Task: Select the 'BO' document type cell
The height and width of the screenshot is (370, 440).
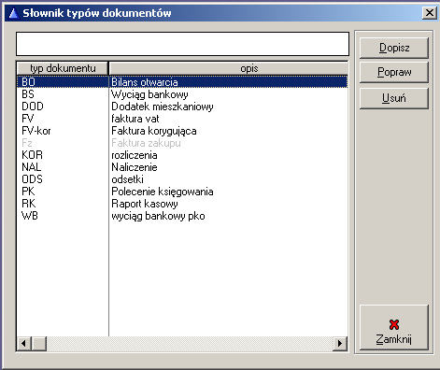Action: (x=63, y=82)
